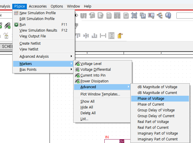The width and height of the screenshot is (193, 143).
Task: Select Real Part of Current
Action: tap(160, 128)
